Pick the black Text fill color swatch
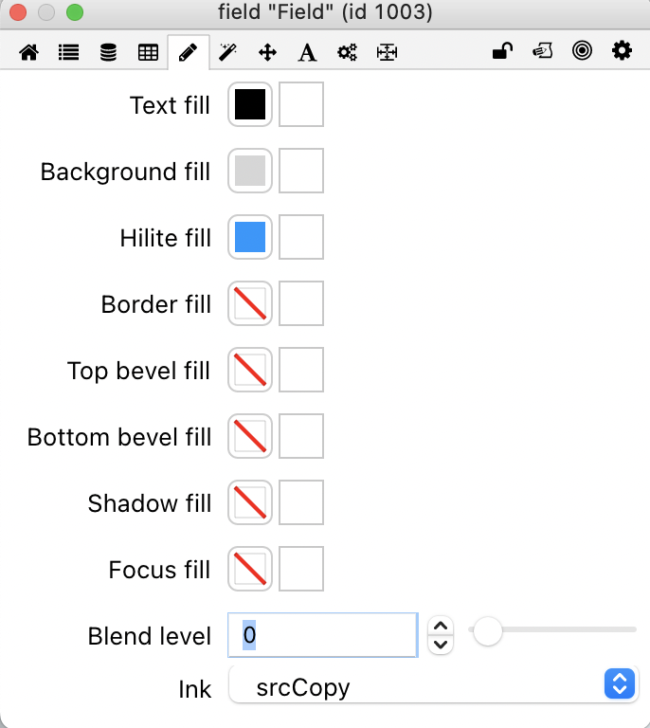 [250, 104]
